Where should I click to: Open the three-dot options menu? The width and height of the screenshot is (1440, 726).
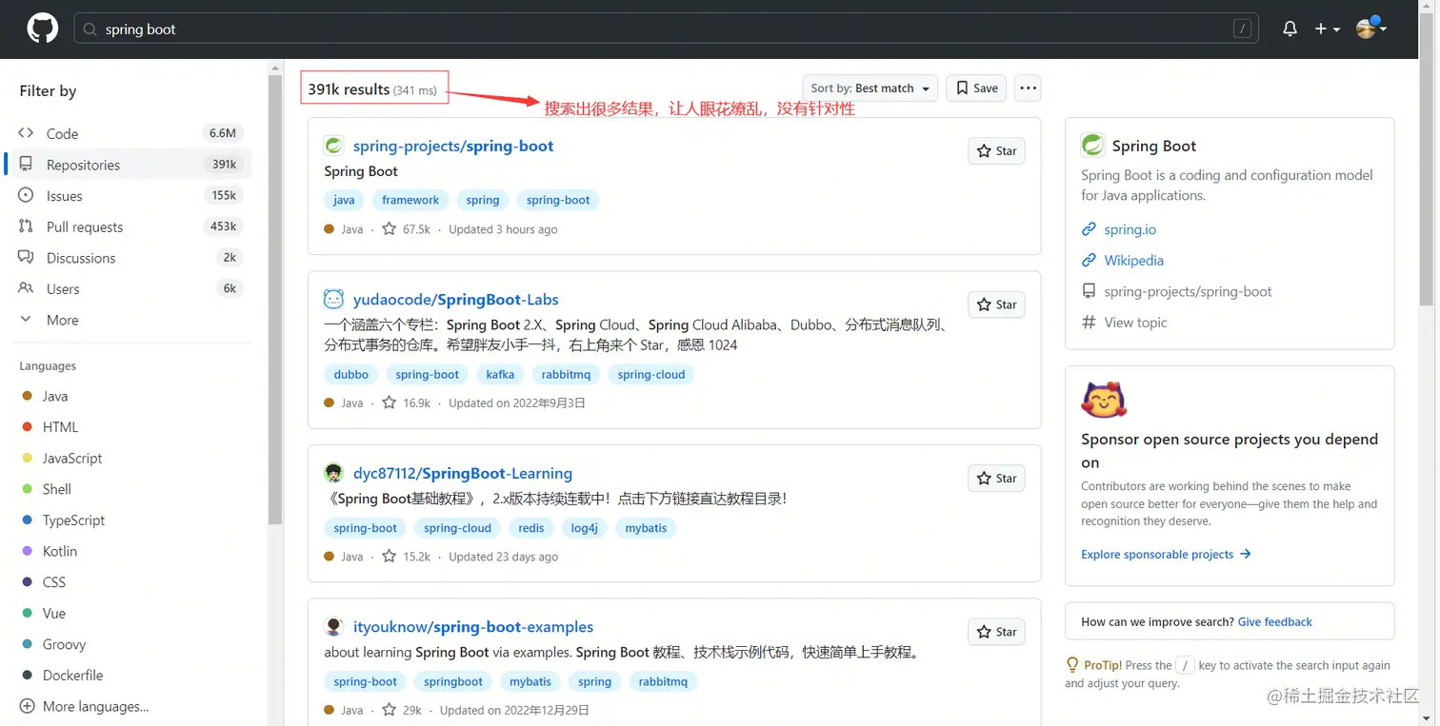point(1028,88)
